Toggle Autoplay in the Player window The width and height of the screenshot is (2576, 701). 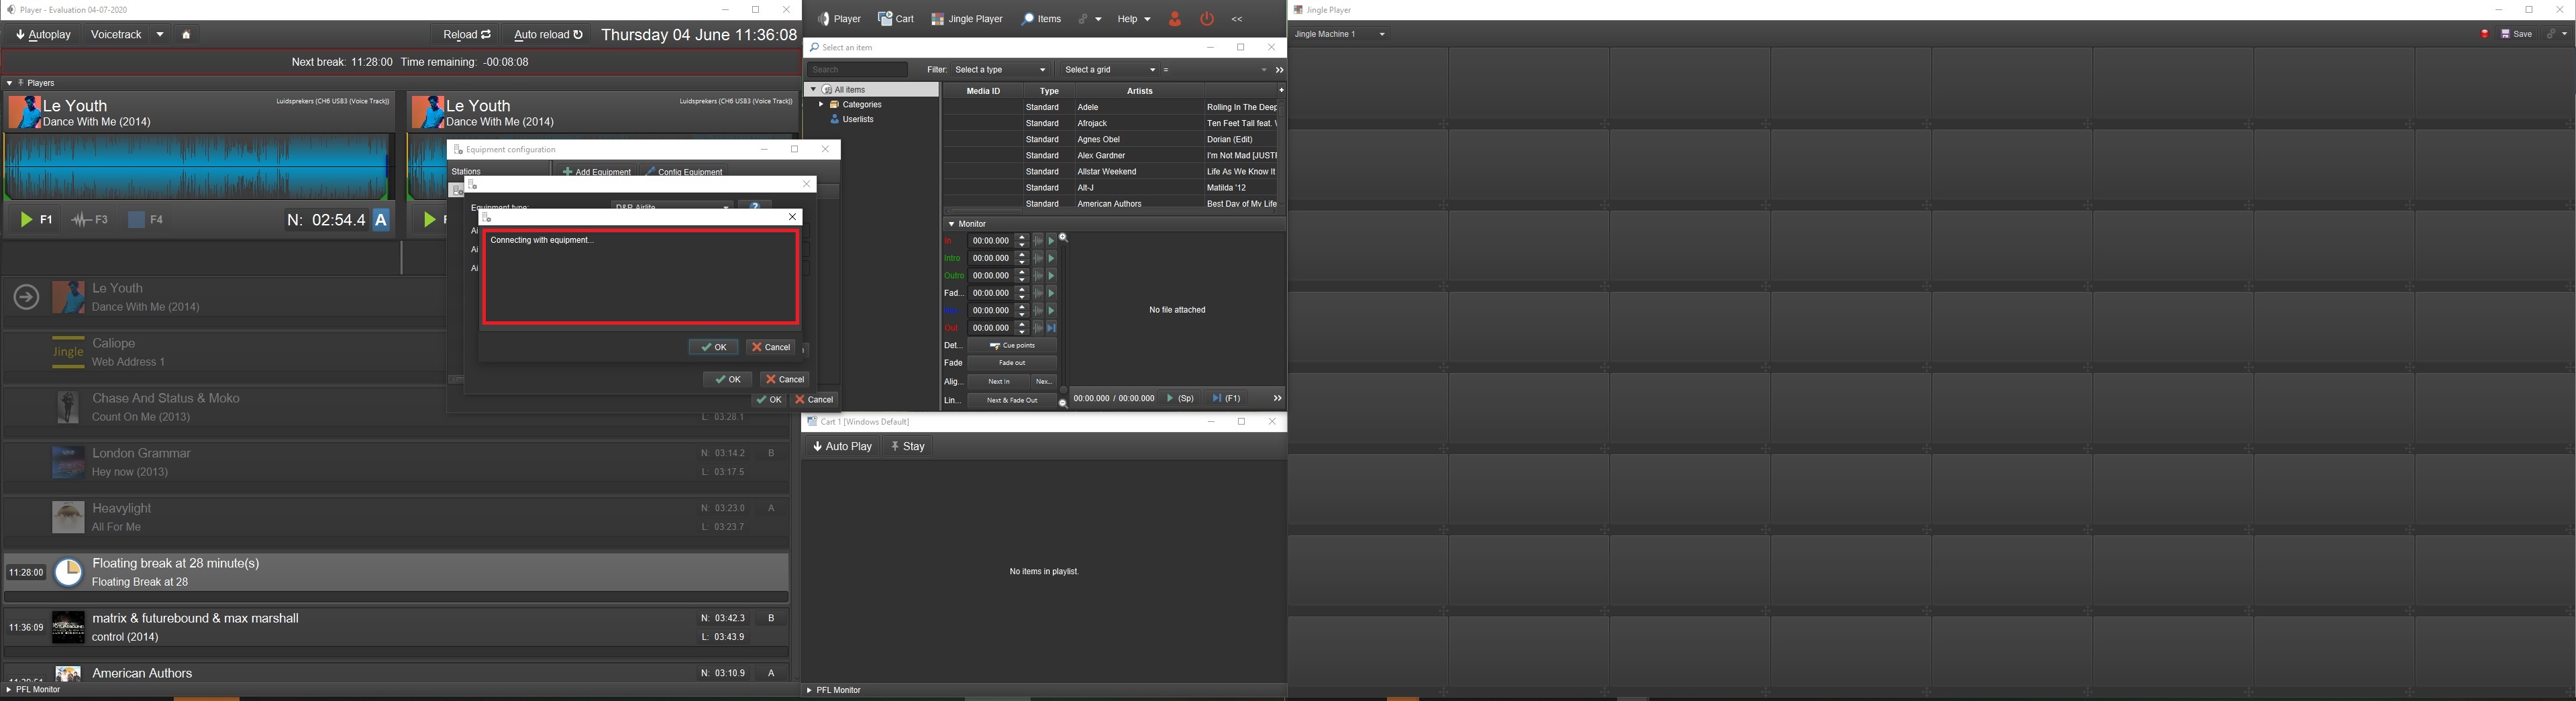click(44, 35)
